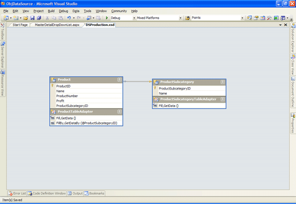Select Fill,GetData () in ProductSubcategoryTableAdapter
The image size is (296, 204).
click(189, 106)
